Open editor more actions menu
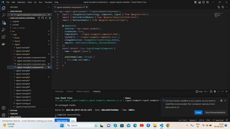230x129 pixels. [x=227, y=7]
